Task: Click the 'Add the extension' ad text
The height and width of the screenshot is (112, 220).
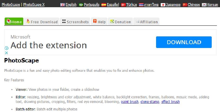Action: pyautogui.click(x=49, y=45)
